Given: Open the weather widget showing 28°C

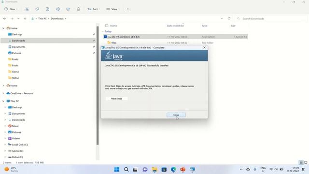Looking at the screenshot, I should [12, 169].
